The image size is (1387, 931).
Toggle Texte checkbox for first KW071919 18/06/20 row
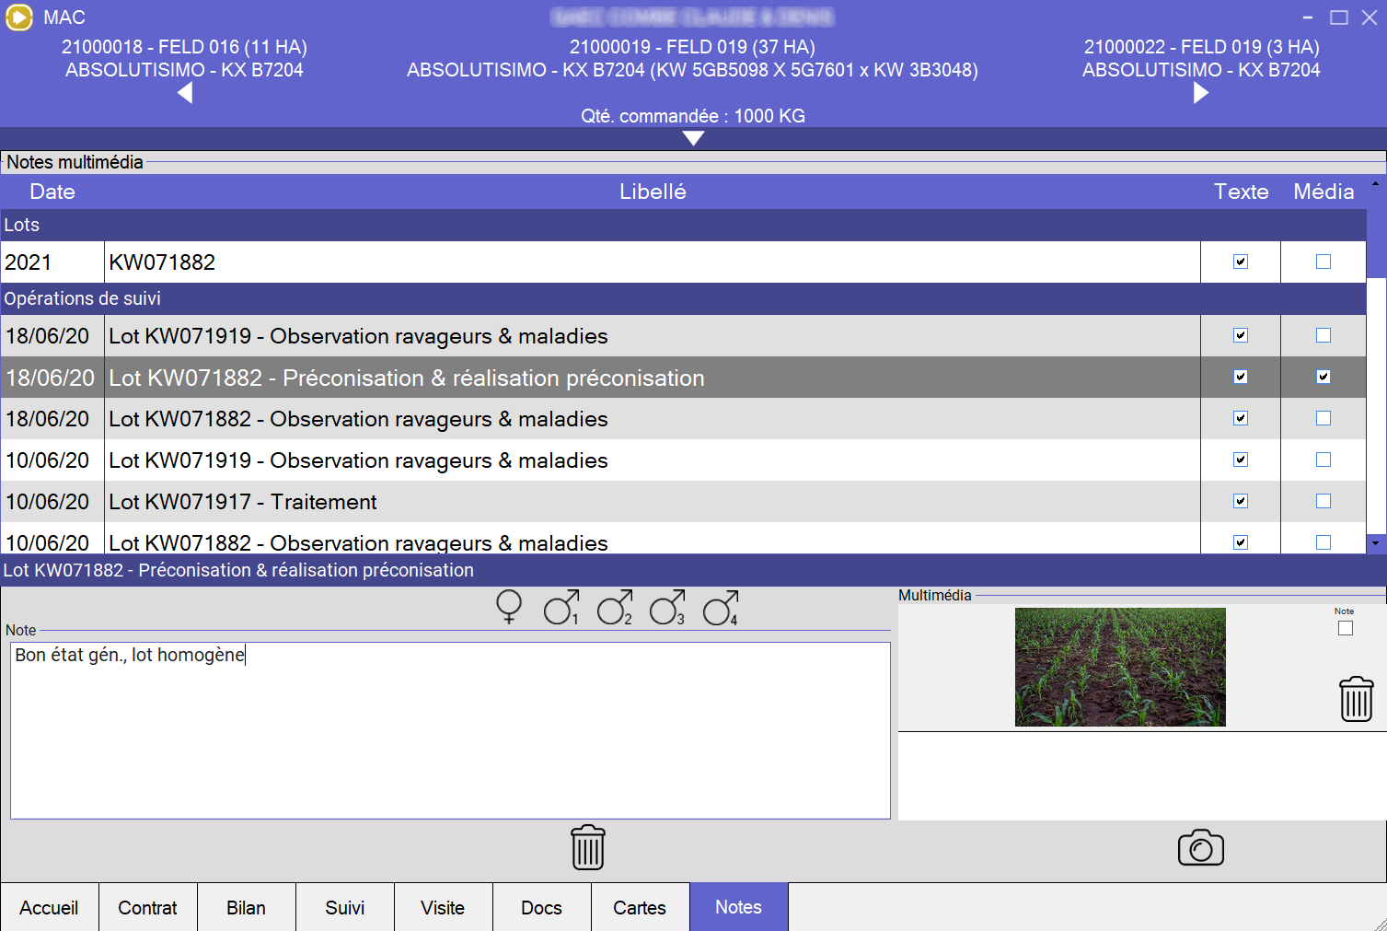pyautogui.click(x=1241, y=335)
